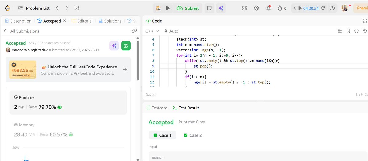
Task: Open Harendra Singh Yadav profile link
Action: (29, 50)
